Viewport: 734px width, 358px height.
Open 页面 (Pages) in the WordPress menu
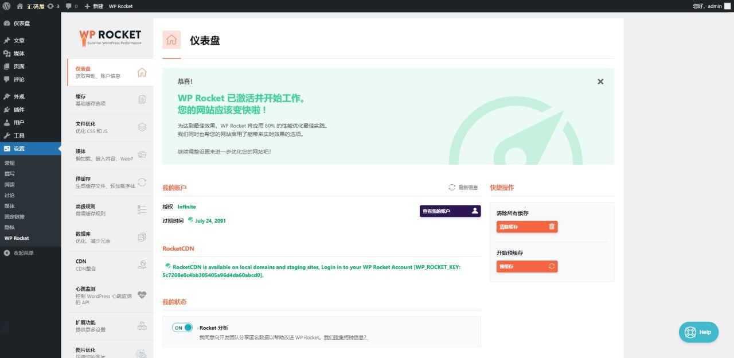30,67
